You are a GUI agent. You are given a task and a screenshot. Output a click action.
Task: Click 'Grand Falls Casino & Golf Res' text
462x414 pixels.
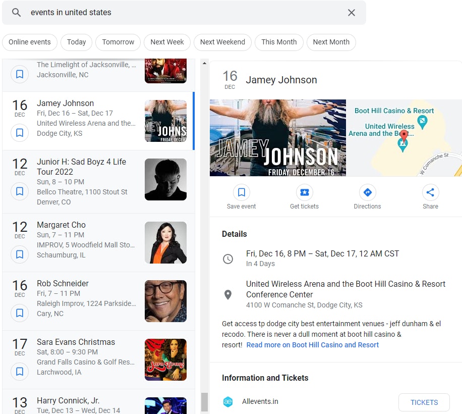pyautogui.click(x=85, y=362)
